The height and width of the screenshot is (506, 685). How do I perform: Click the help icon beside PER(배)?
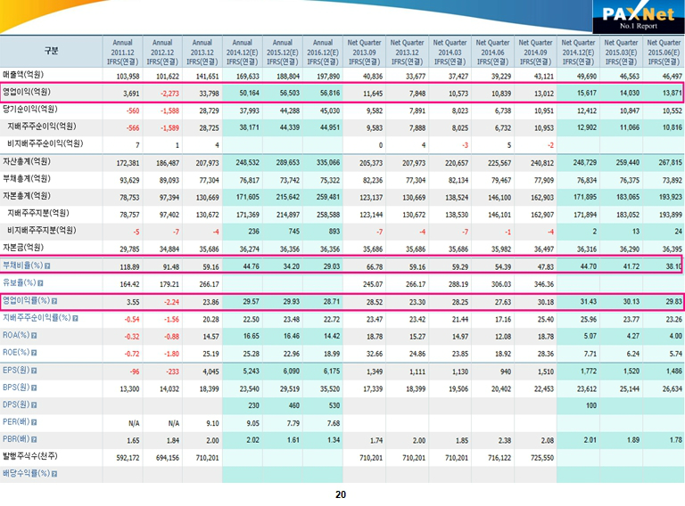(33, 421)
